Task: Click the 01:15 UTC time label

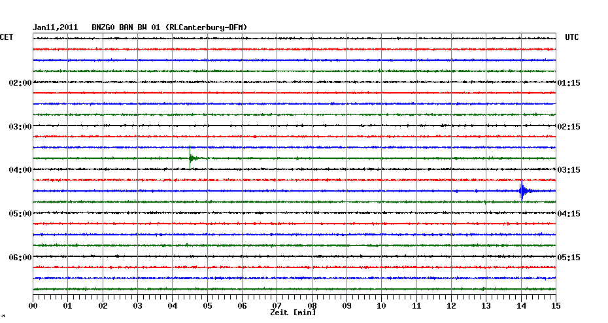Action: [x=568, y=83]
